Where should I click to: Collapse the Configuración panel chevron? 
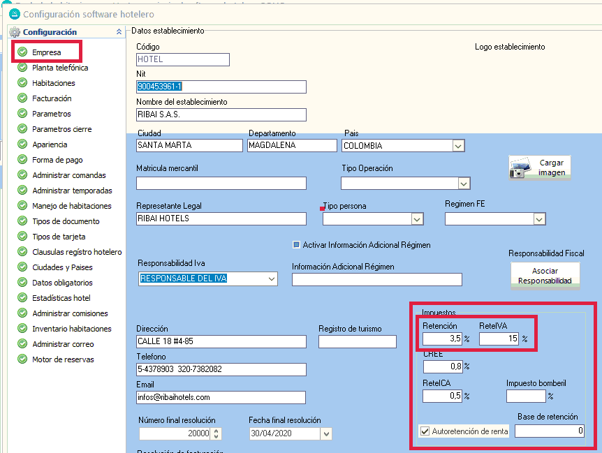(118, 32)
